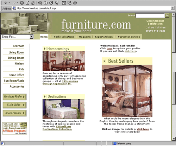
Task: Click the Stop loading icon in toolbar
Action: [22, 3]
